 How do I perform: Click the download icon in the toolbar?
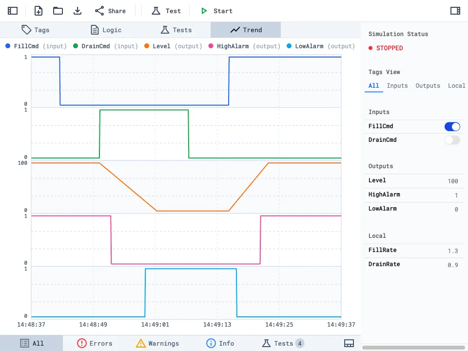pos(78,10)
